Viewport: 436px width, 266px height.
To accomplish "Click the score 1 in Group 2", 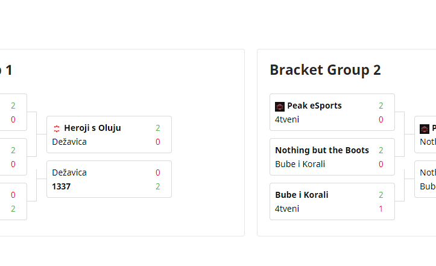I will pos(381,209).
